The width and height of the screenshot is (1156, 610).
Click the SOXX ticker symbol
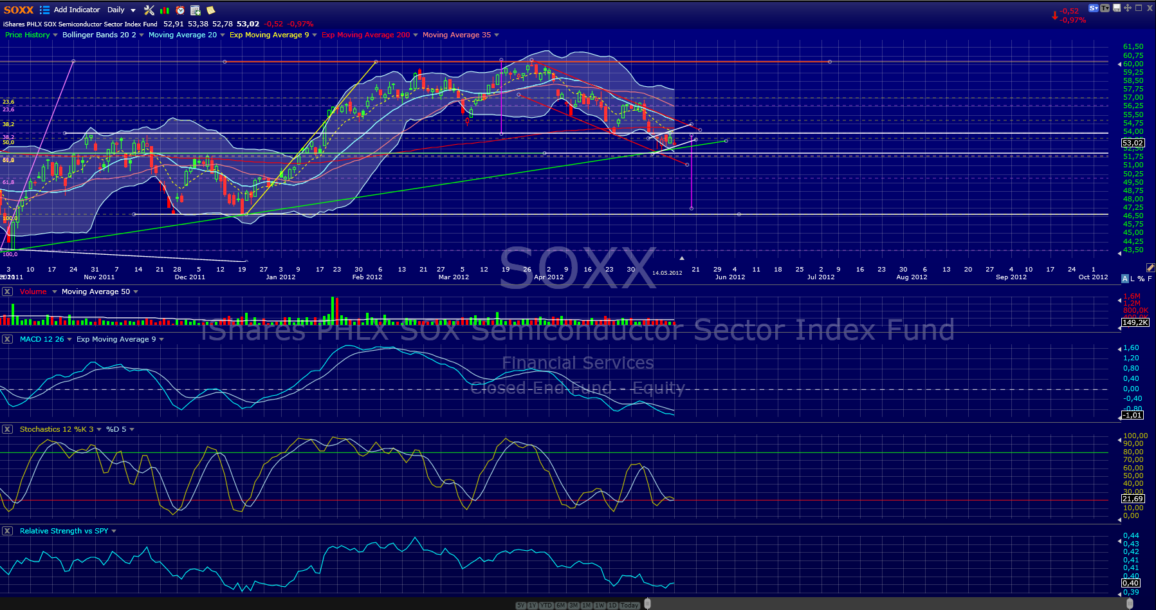19,10
